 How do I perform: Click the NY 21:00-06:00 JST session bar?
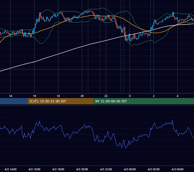coord(144,101)
